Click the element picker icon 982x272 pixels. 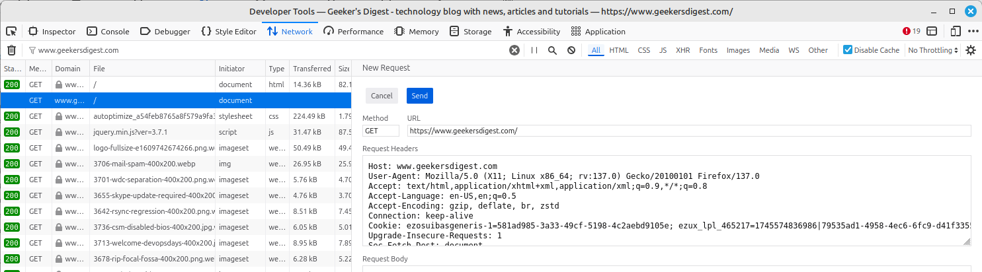11,31
